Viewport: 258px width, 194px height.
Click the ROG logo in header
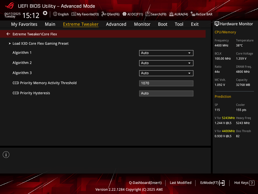(10, 6)
